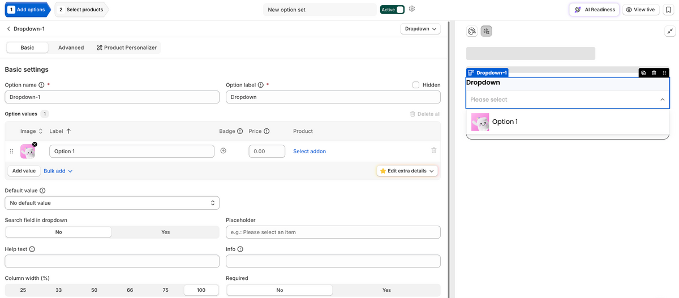The width and height of the screenshot is (679, 298).
Task: Delete the Dropdown-1 element in preview
Action: tap(654, 73)
